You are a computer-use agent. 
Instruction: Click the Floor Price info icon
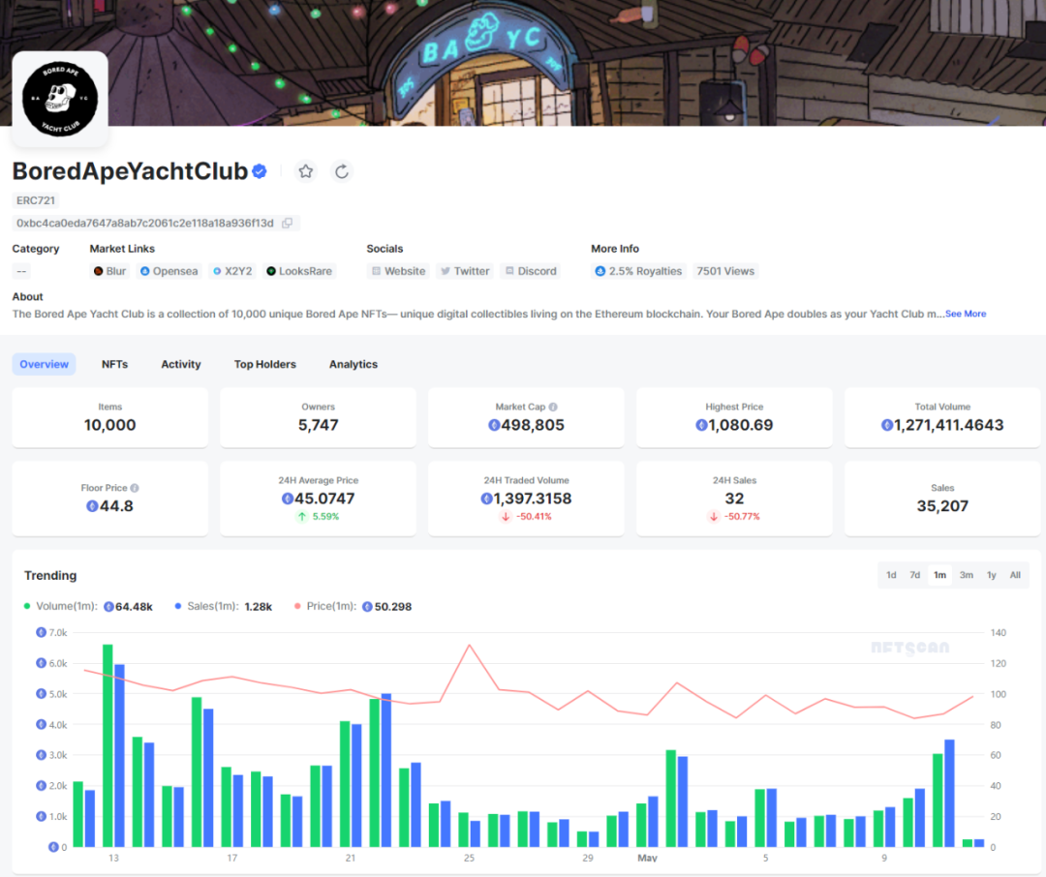[x=134, y=488]
